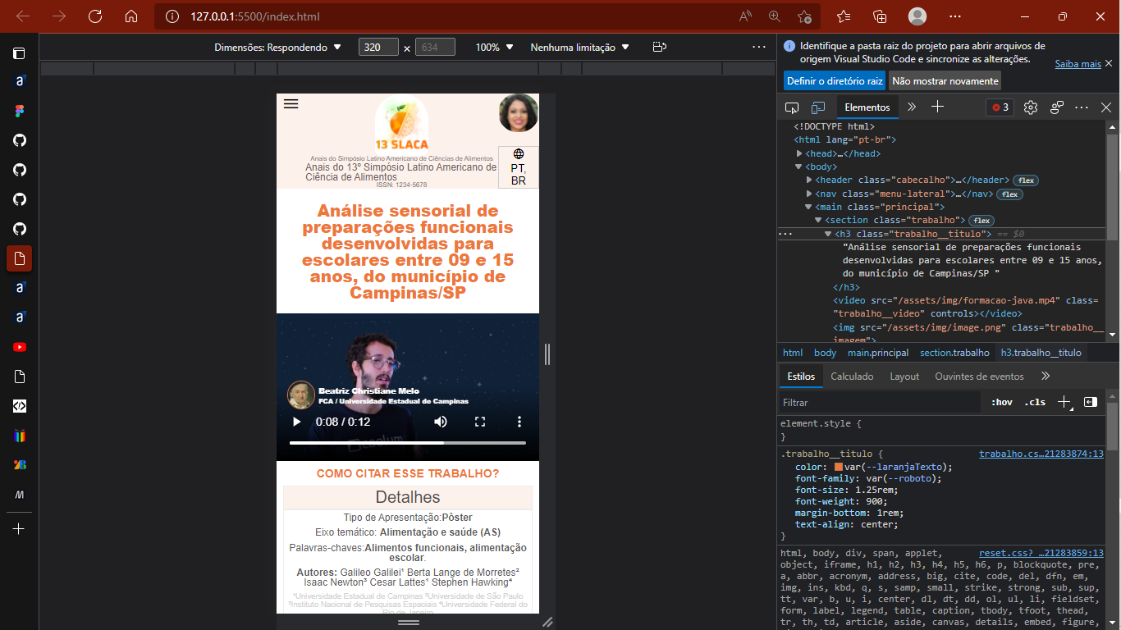Click the globe language icon PT, BR
The width and height of the screenshot is (1121, 630).
pyautogui.click(x=519, y=167)
